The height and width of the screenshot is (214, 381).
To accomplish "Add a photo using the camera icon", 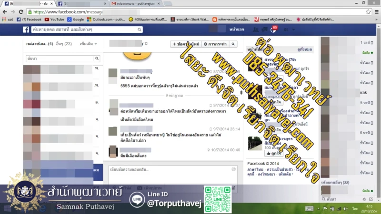I will (140, 188).
